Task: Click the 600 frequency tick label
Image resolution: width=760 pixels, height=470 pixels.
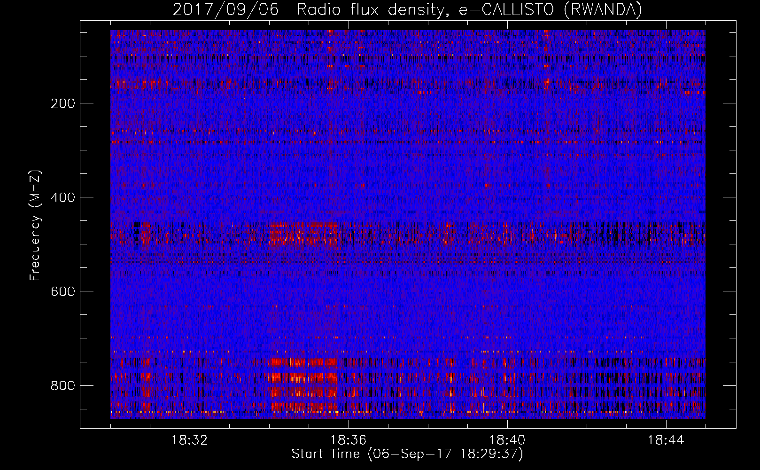Action: point(63,291)
